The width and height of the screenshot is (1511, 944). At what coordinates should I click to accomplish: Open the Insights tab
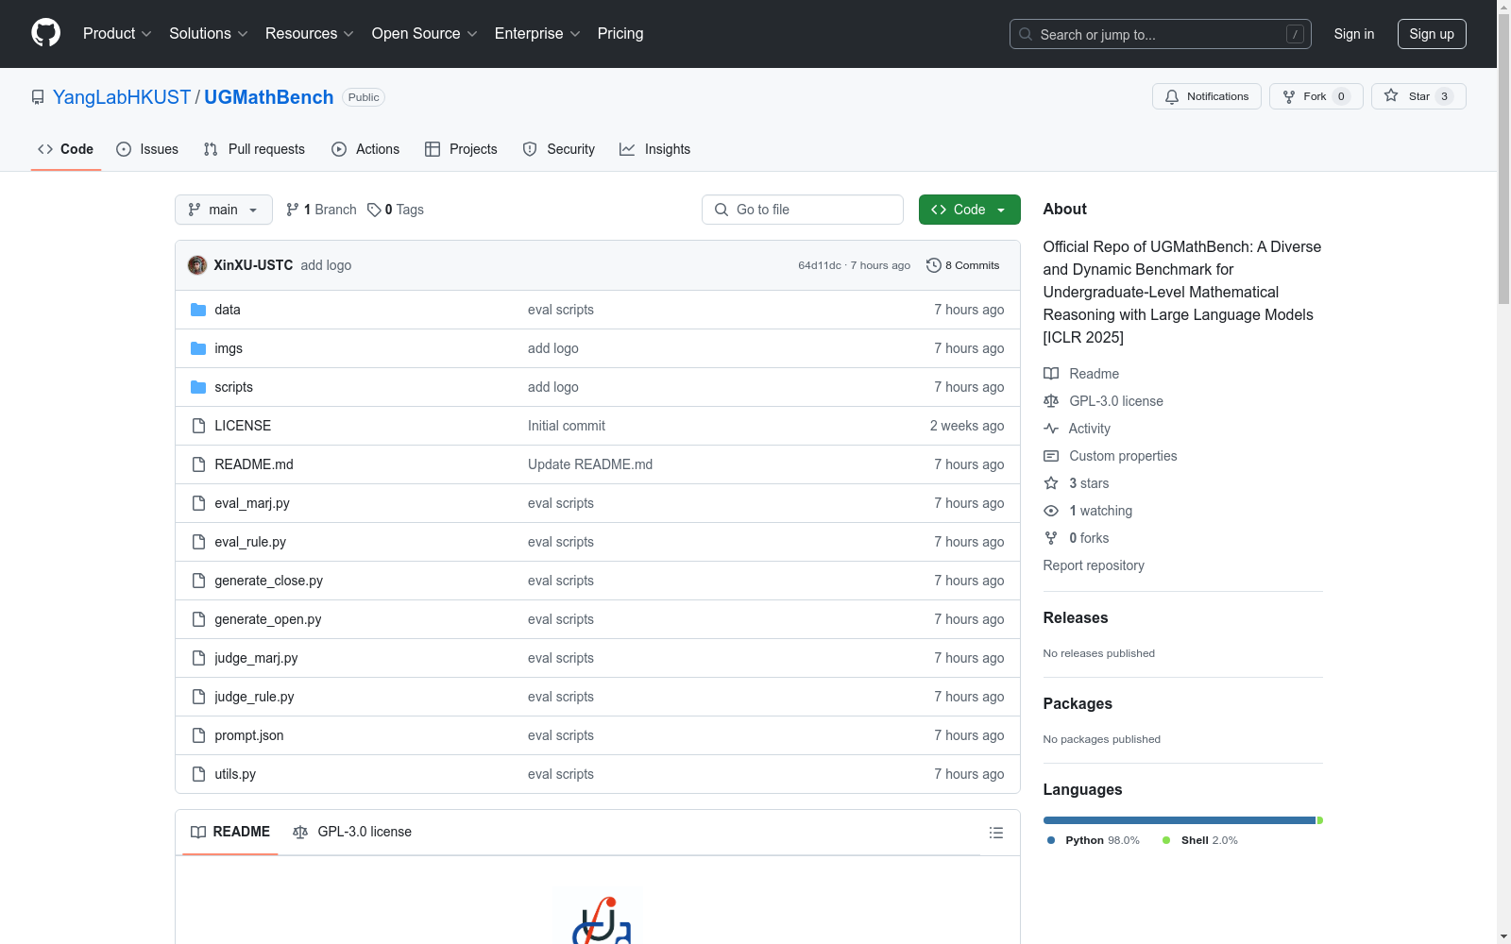tap(655, 149)
